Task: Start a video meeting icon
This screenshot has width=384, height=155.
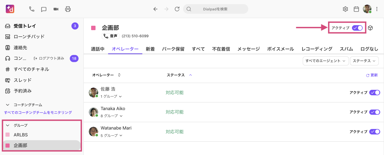Action: point(56,9)
